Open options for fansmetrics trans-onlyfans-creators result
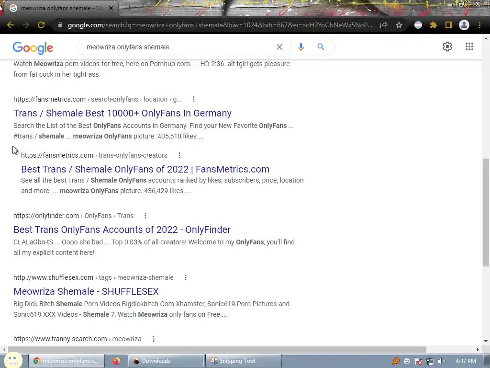490x368 pixels. pos(179,155)
